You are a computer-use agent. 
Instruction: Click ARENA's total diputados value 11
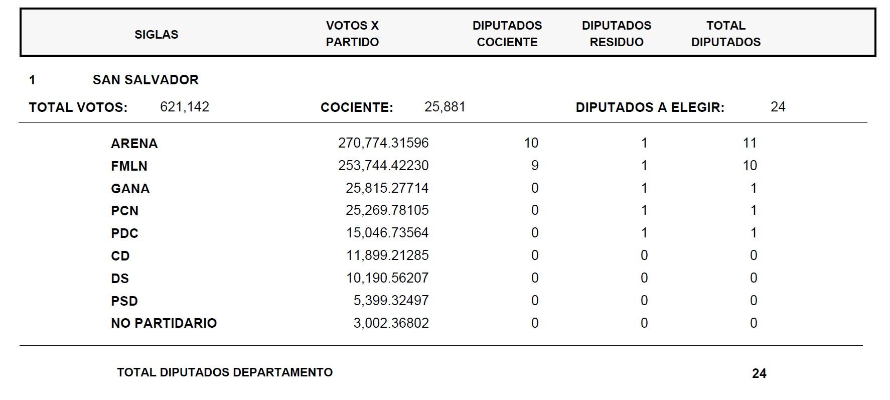750,143
